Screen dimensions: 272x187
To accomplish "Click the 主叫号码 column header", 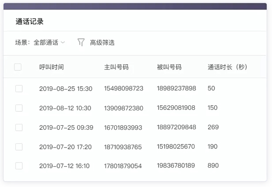I will click(x=116, y=67).
